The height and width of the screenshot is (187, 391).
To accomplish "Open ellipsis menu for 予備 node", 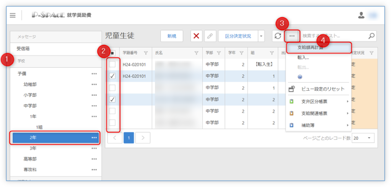I will point(94,74).
